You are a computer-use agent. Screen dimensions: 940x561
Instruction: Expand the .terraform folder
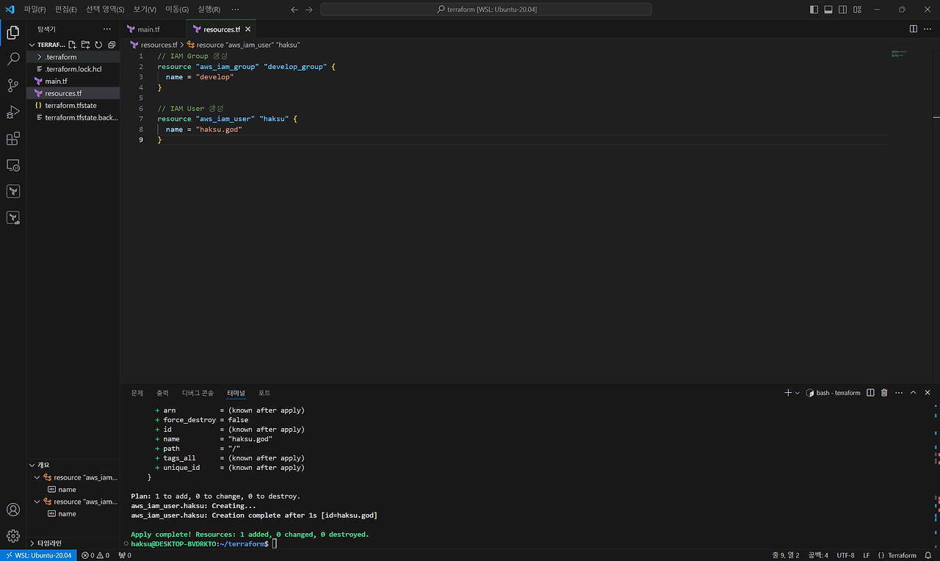click(x=60, y=57)
